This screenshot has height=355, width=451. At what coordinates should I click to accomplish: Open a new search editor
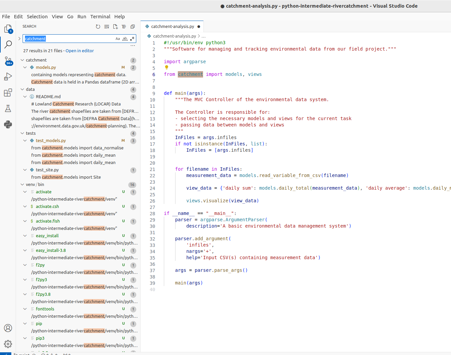click(115, 27)
